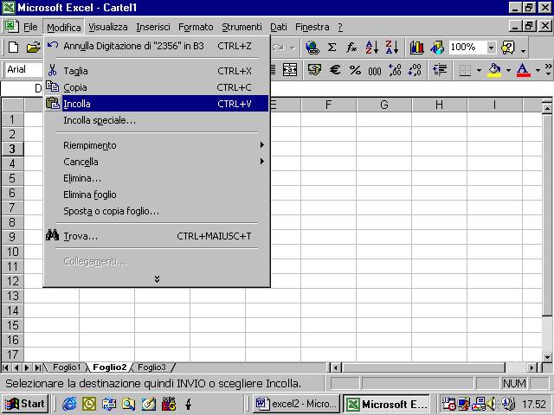Open the Finestra menu
This screenshot has width=554, height=415.
click(312, 27)
